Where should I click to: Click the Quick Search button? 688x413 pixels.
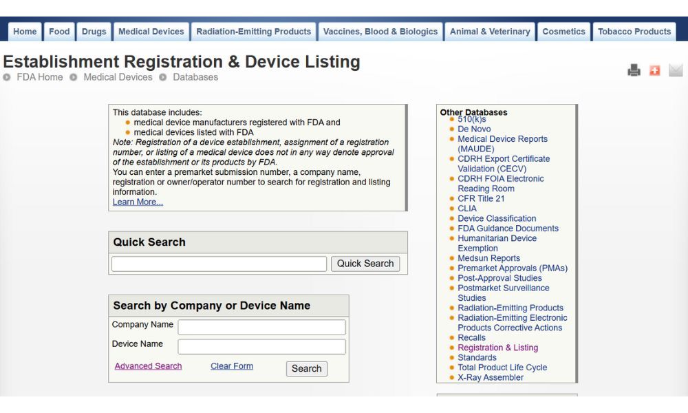[365, 264]
